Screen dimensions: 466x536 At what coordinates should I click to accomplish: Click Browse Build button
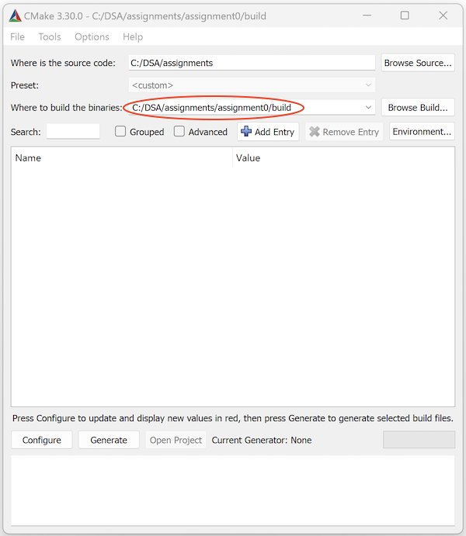click(418, 108)
